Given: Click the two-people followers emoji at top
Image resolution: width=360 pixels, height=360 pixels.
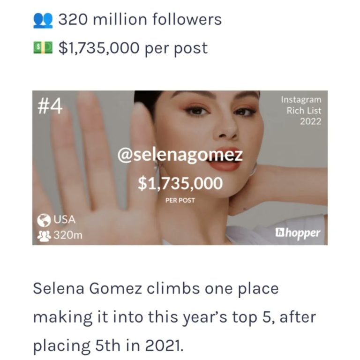Looking at the screenshot, I should pos(42,20).
